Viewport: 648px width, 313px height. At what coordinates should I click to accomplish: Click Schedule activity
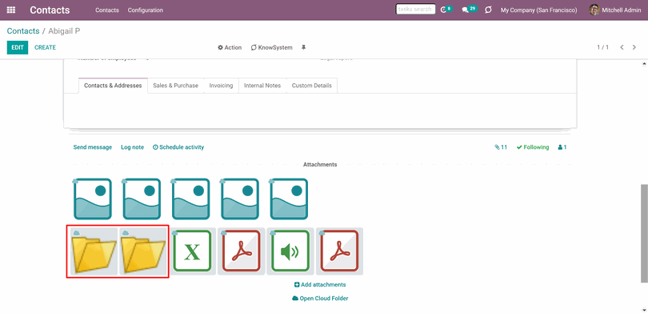pyautogui.click(x=178, y=147)
